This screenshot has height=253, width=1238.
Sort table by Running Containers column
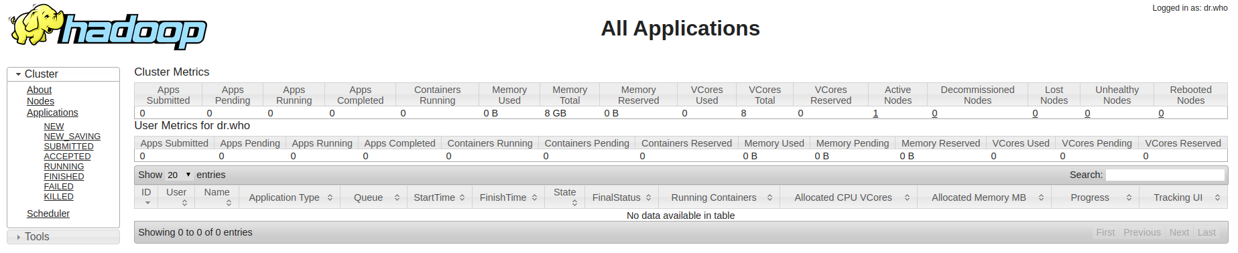pos(719,197)
